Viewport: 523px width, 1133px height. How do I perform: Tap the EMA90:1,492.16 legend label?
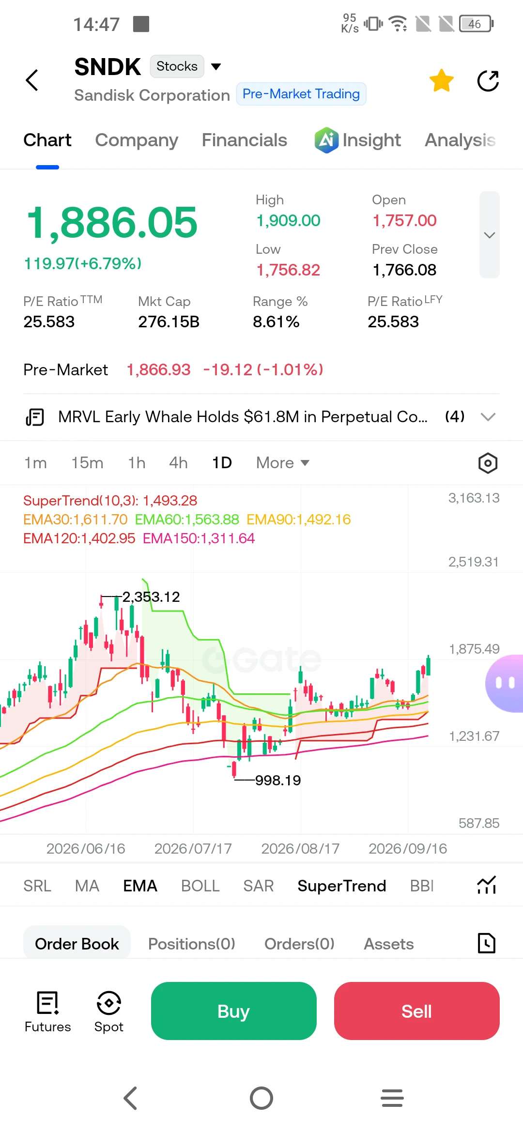(x=299, y=520)
